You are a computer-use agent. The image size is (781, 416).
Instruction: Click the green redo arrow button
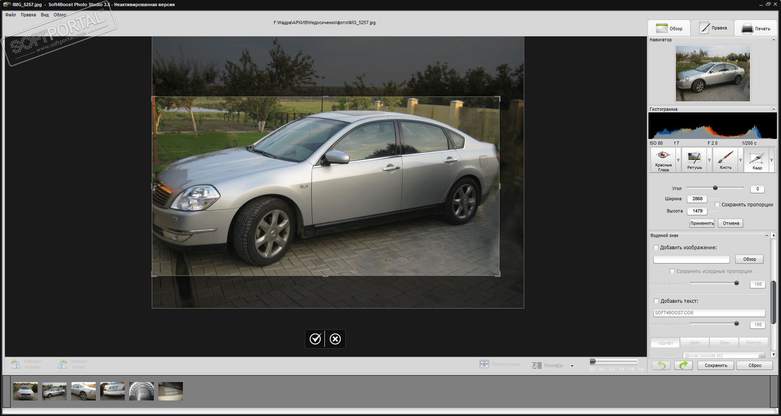point(683,365)
